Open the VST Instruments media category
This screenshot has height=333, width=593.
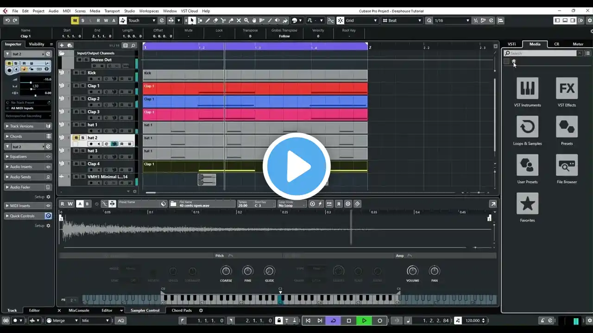pos(527,88)
